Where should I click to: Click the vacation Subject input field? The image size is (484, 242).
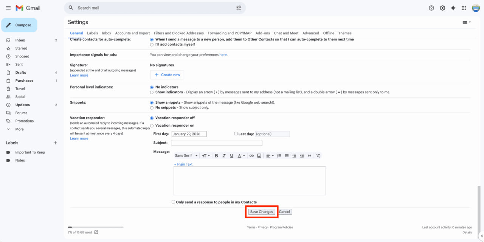pyautogui.click(x=217, y=143)
